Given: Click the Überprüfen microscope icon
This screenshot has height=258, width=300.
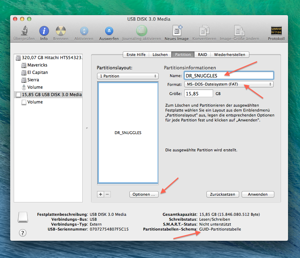Looking at the screenshot, I should [24, 31].
